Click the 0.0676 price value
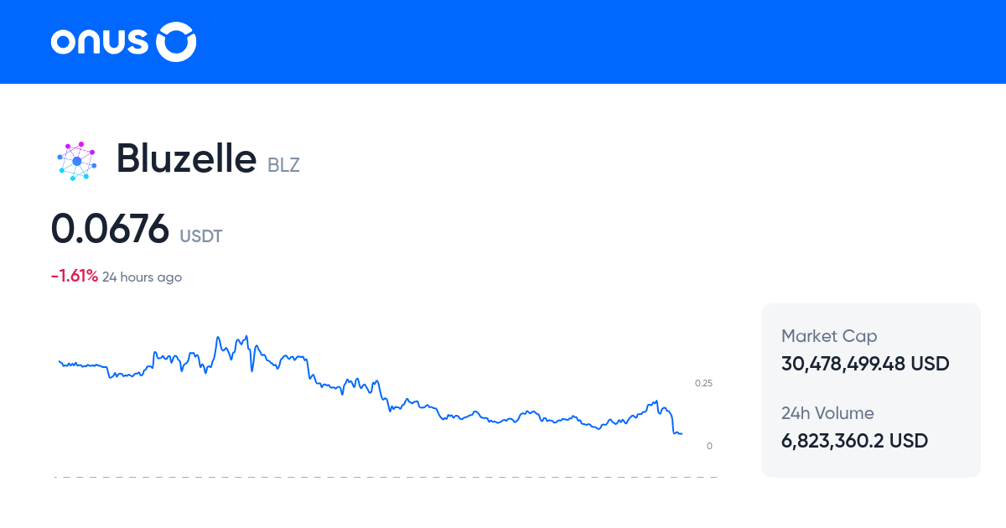This screenshot has width=1006, height=528. (110, 230)
